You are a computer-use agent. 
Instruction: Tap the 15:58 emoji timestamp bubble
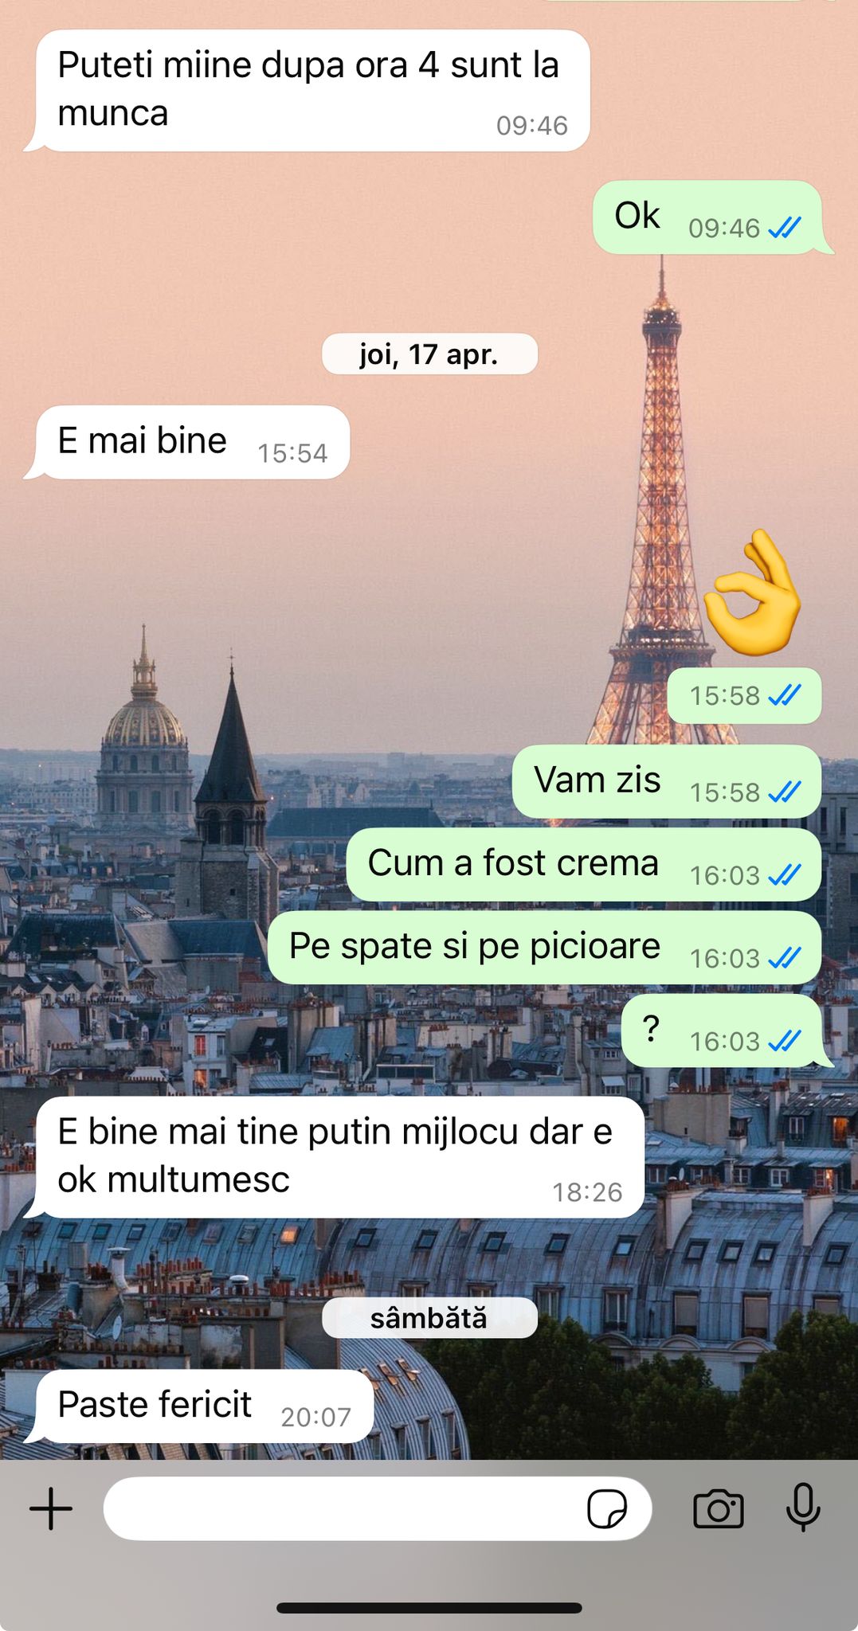tap(744, 695)
